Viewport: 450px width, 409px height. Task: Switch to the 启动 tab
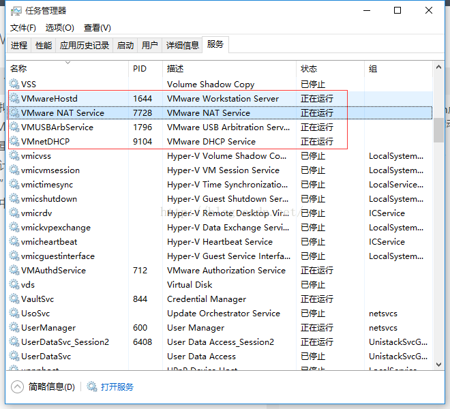[x=125, y=46]
